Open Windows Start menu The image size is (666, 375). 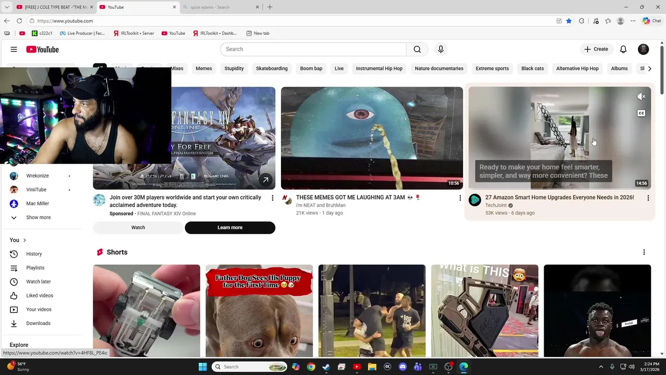202,367
